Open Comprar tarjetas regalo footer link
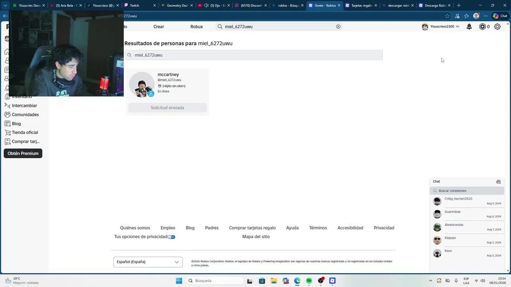Viewport: 511px width, 287px height. click(x=252, y=228)
